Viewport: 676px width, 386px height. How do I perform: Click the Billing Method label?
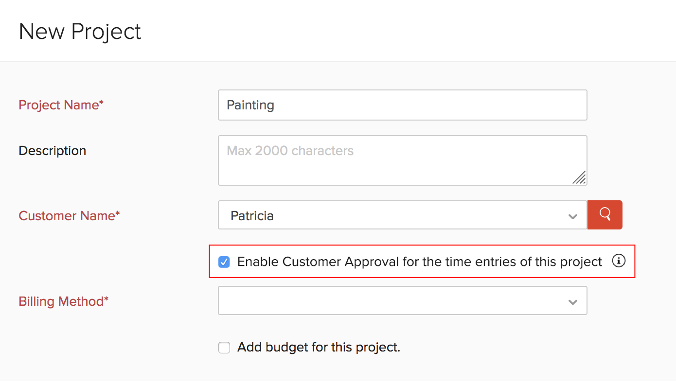click(x=63, y=301)
